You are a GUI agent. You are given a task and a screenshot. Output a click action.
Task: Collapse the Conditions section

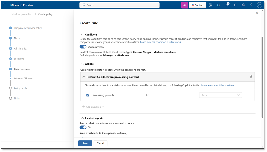point(82,34)
